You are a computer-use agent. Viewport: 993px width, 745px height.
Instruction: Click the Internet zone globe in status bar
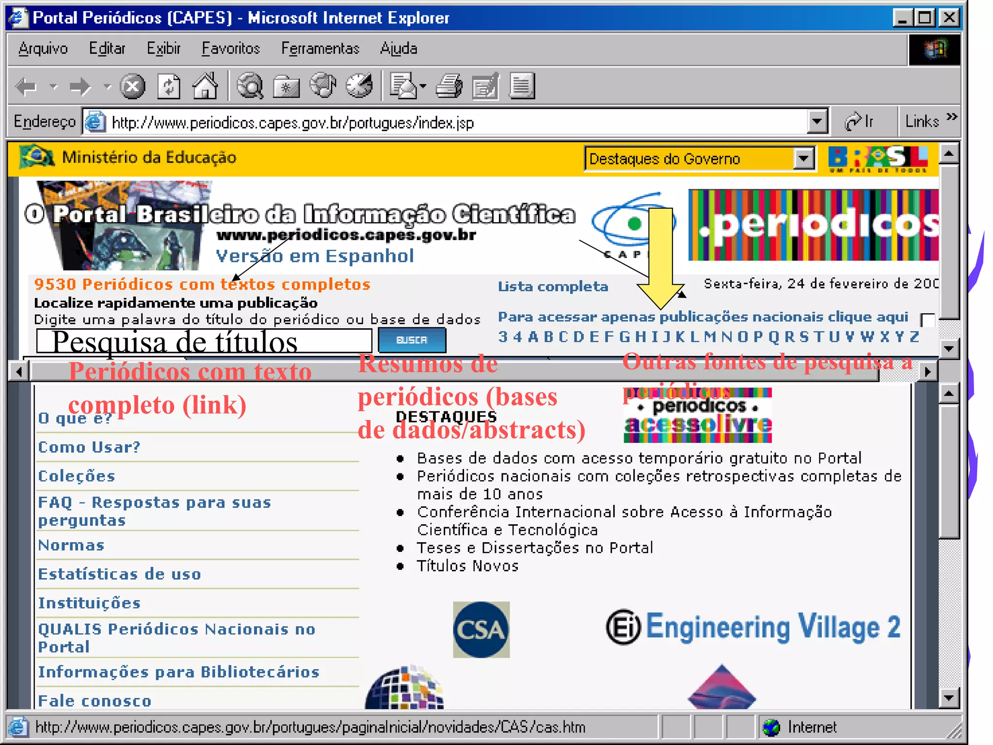pyautogui.click(x=771, y=727)
